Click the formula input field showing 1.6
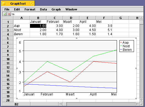Screen dimensions: 145x107 (77, 14)
